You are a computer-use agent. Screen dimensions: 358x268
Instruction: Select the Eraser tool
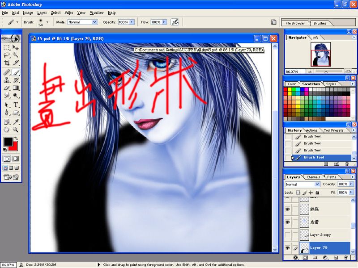pyautogui.click(x=7, y=88)
